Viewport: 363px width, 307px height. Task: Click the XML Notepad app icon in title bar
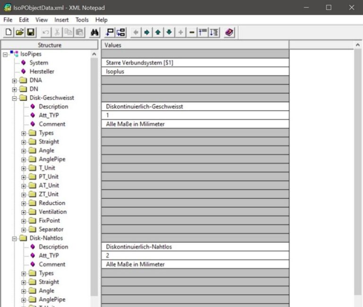7,8
